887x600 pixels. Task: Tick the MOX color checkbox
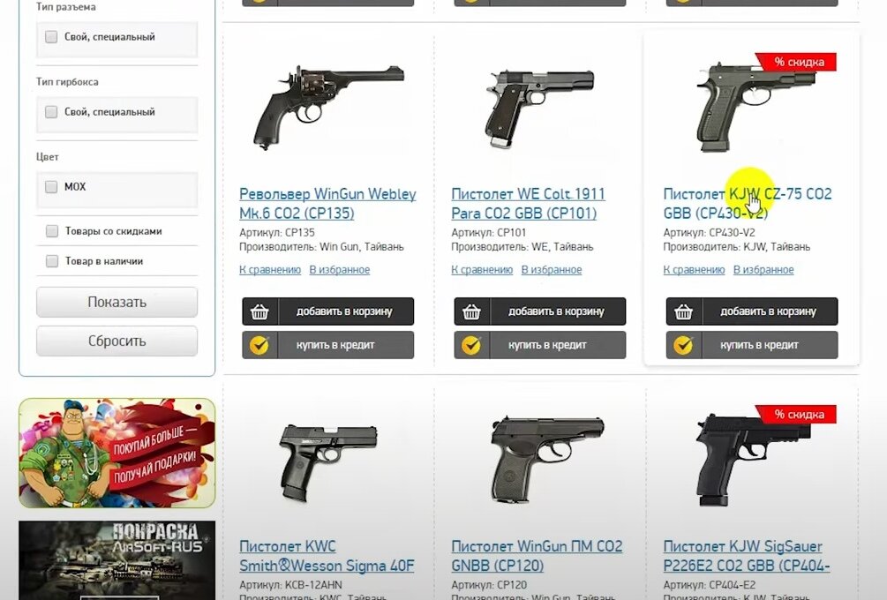point(51,186)
